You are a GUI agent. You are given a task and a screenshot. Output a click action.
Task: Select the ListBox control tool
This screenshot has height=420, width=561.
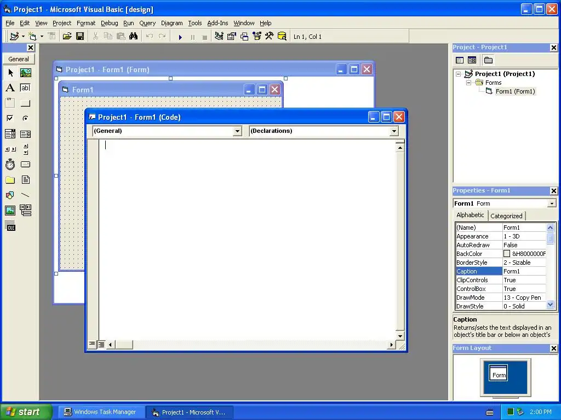pyautogui.click(x=25, y=134)
